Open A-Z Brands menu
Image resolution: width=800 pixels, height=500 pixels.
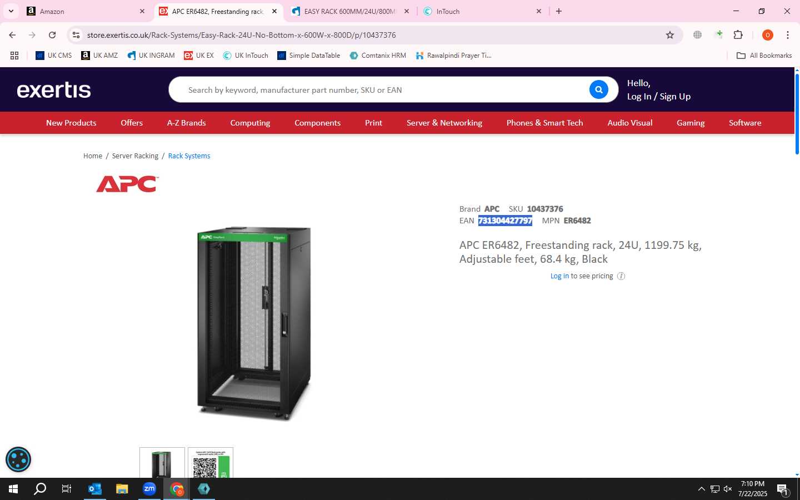click(187, 123)
